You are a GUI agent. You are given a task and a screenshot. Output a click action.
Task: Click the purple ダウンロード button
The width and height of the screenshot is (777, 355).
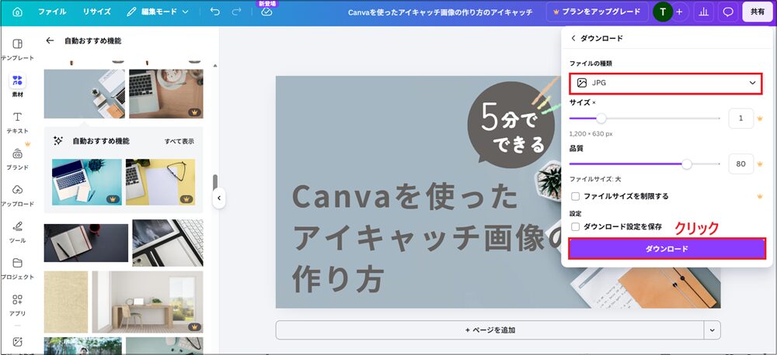[x=667, y=249]
